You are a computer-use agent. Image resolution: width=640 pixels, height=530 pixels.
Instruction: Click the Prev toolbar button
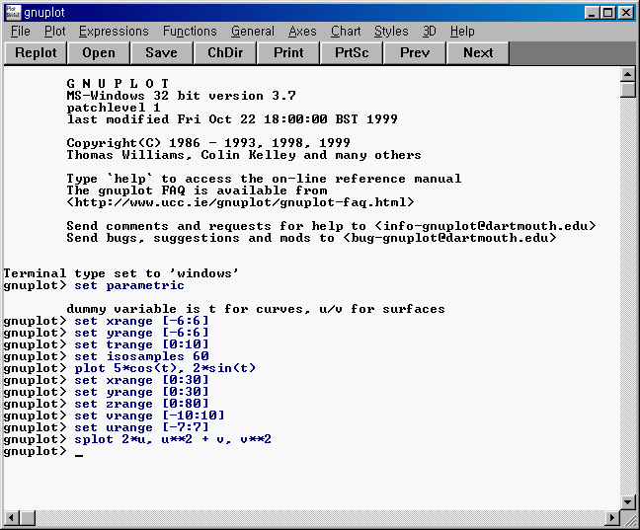click(415, 53)
